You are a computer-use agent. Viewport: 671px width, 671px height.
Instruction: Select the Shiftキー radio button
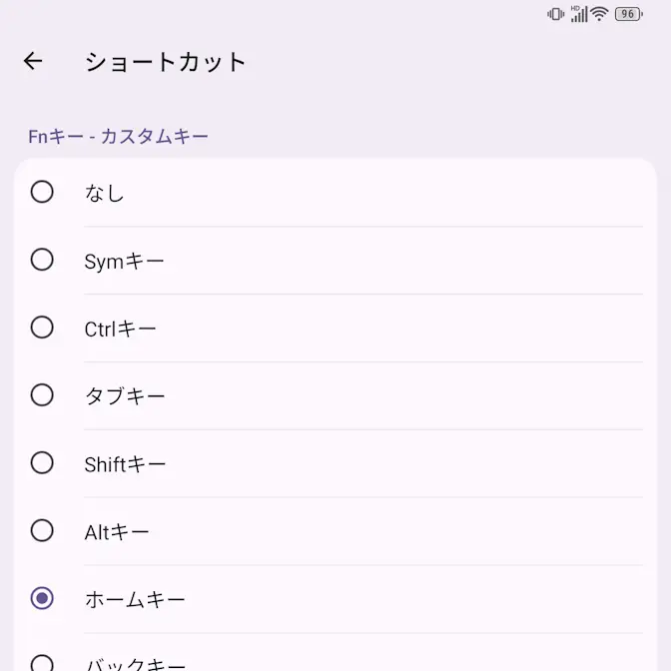[42, 463]
